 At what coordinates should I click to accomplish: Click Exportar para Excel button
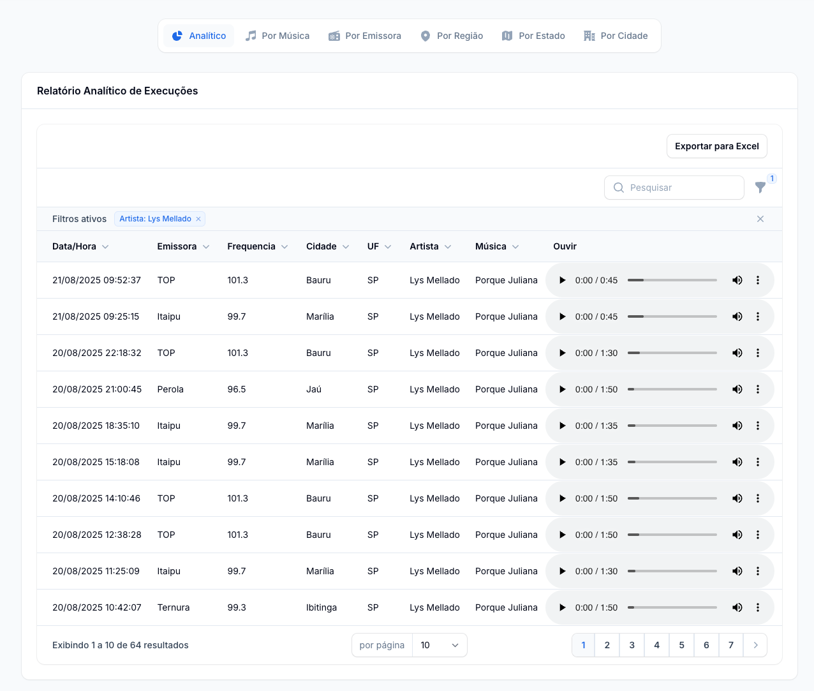coord(716,146)
